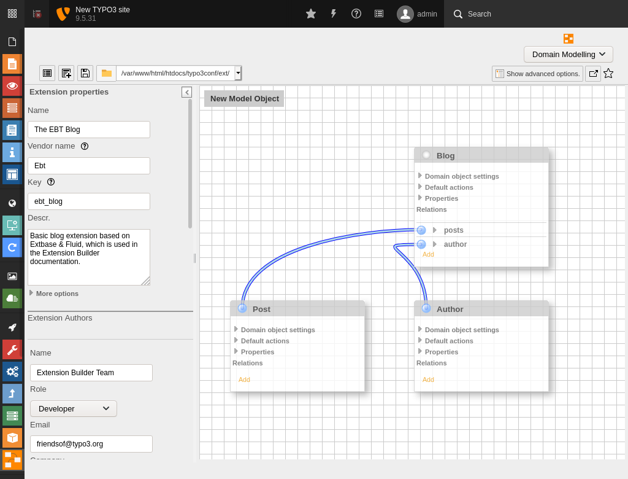628x479 pixels.
Task: Open the Extension Builder module in sidebar
Action: [12, 460]
